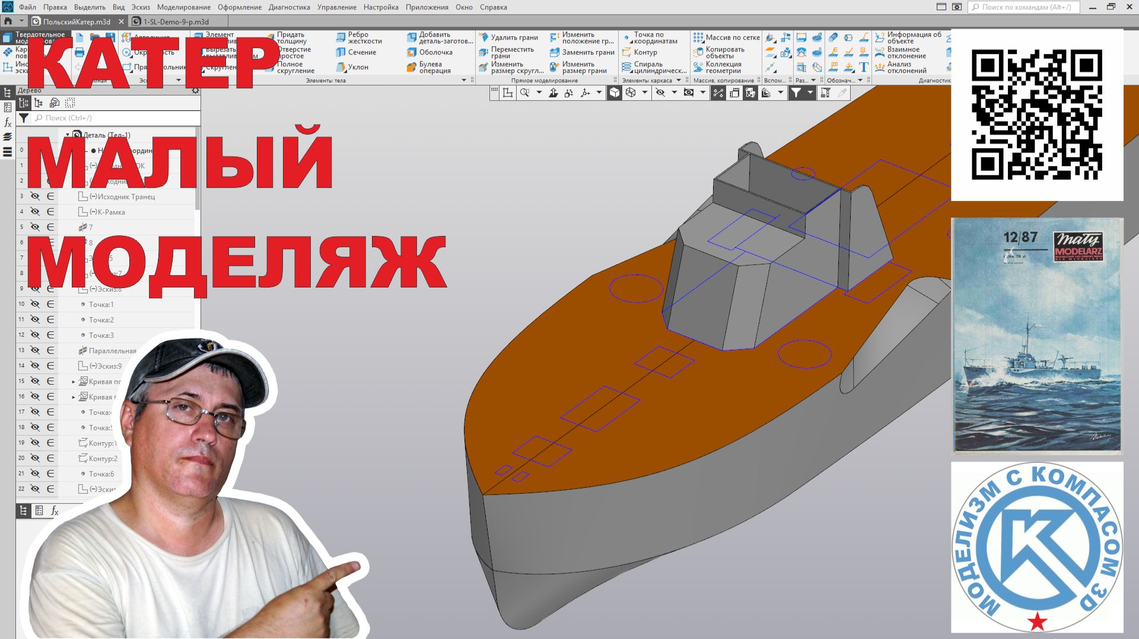The height and width of the screenshot is (639, 1139).
Task: Toggle visibility for Точка:1
Action: pyautogui.click(x=35, y=304)
